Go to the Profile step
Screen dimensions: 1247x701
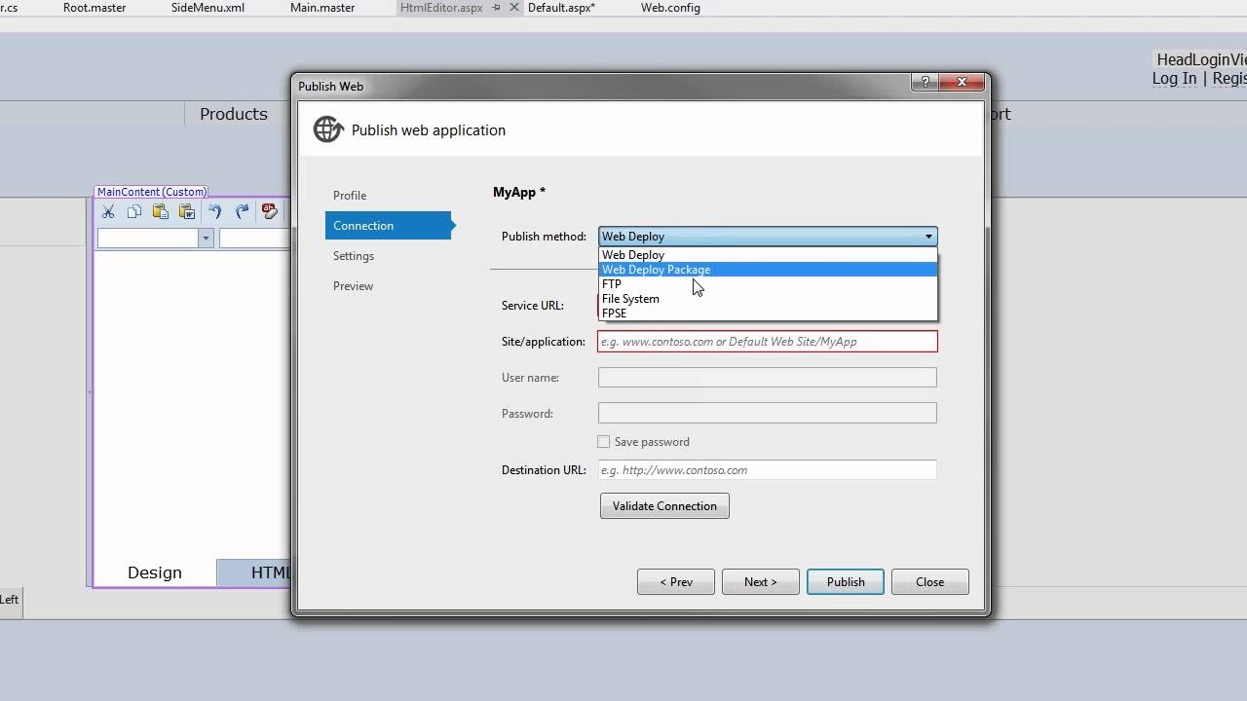coord(350,196)
